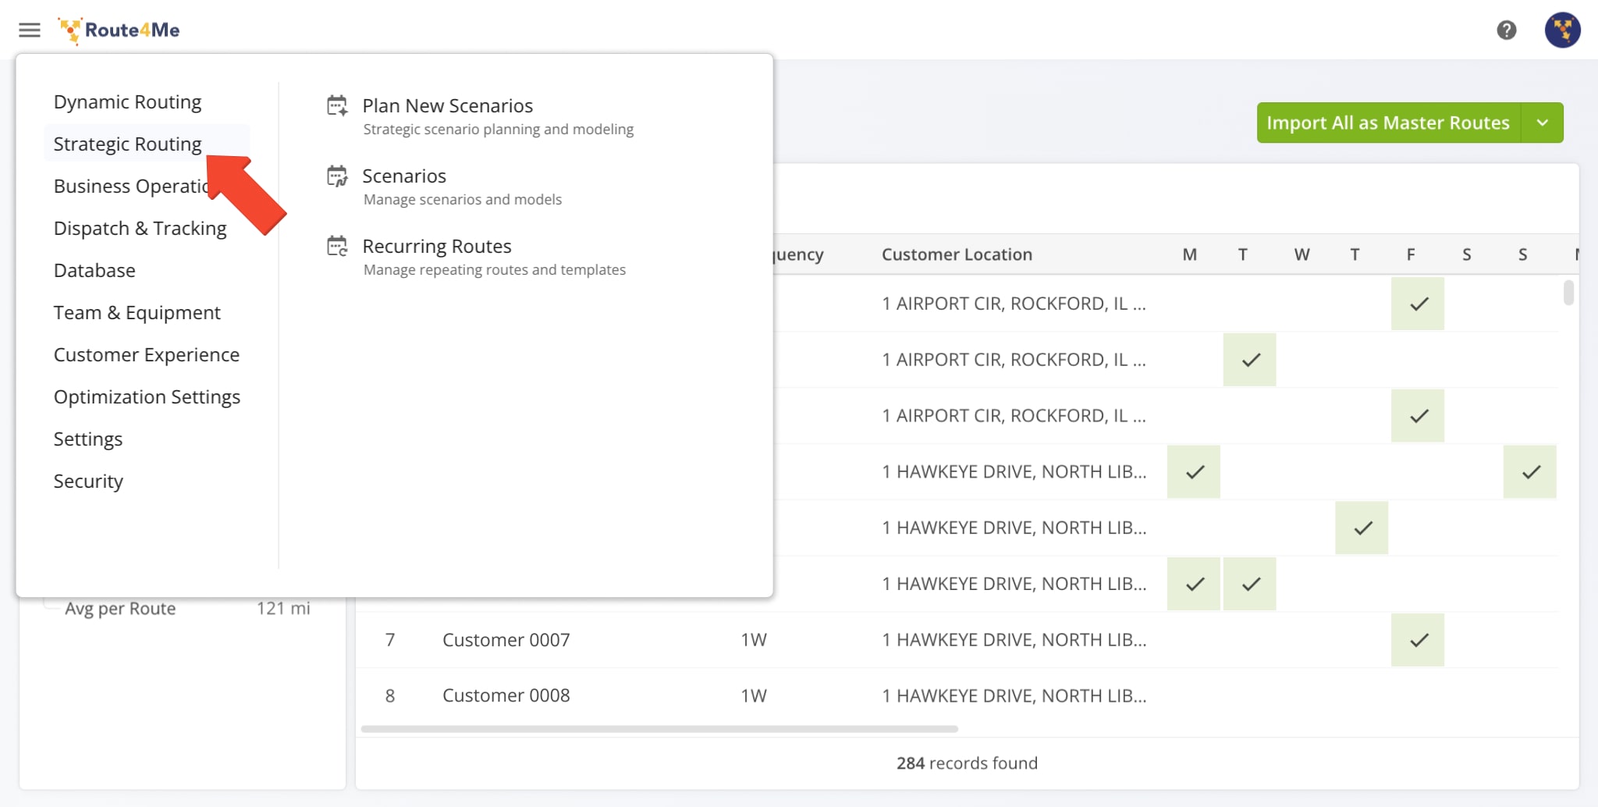Open the help question mark icon

(1507, 30)
